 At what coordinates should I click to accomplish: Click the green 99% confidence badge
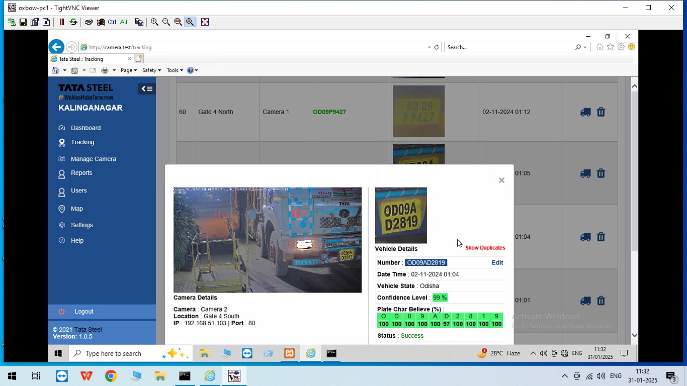440,297
